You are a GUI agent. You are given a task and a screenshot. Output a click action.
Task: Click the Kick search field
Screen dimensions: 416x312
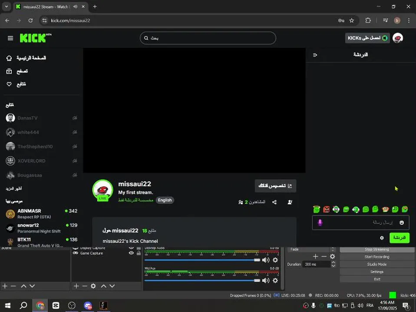[208, 38]
